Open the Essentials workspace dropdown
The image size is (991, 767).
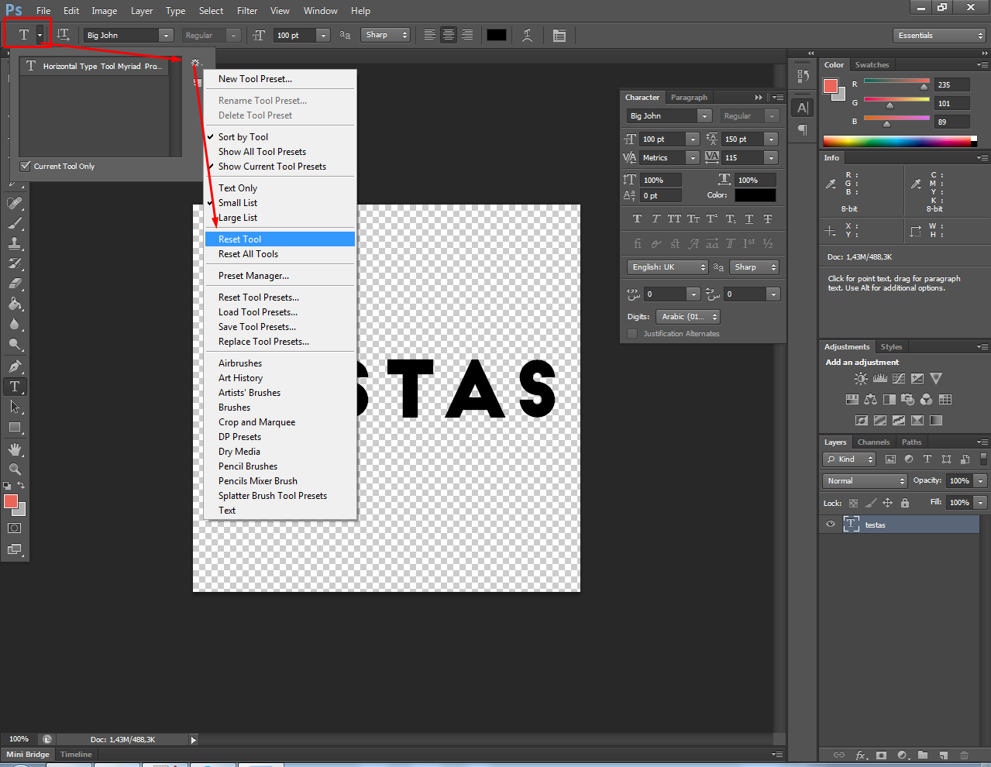click(939, 36)
